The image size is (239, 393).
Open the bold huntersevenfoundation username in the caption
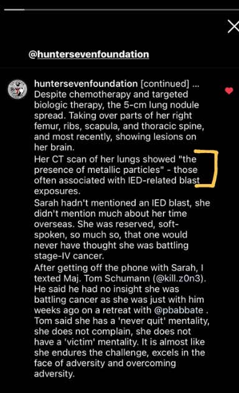(x=86, y=84)
